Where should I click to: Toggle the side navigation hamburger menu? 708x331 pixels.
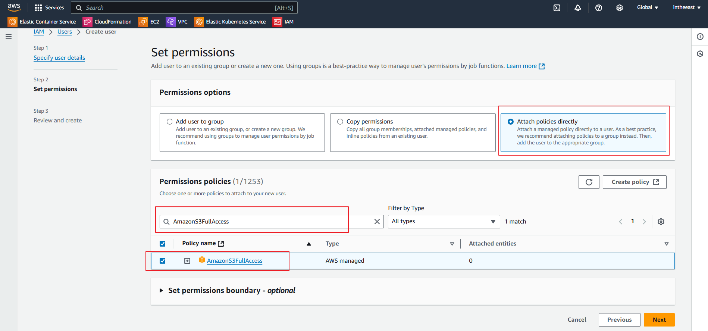click(9, 37)
